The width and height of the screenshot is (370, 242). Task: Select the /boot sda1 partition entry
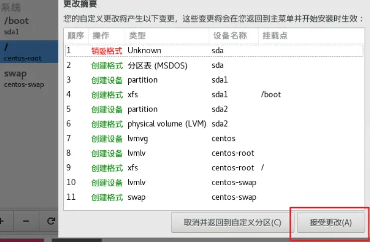29,26
